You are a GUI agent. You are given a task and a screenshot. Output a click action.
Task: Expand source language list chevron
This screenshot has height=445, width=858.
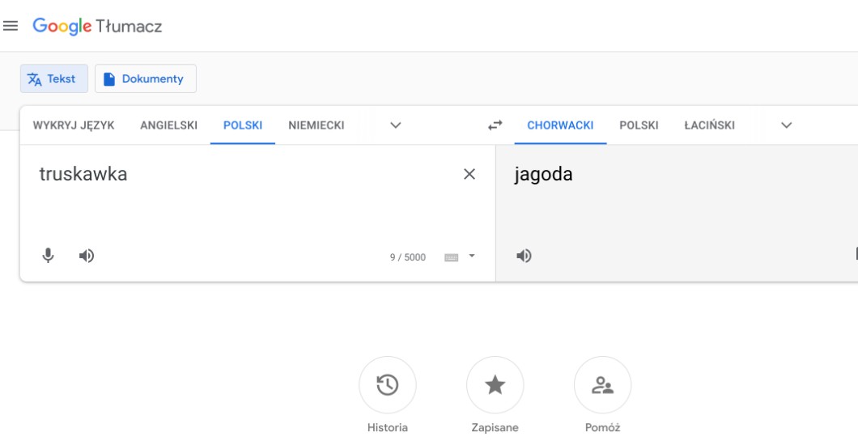point(395,125)
